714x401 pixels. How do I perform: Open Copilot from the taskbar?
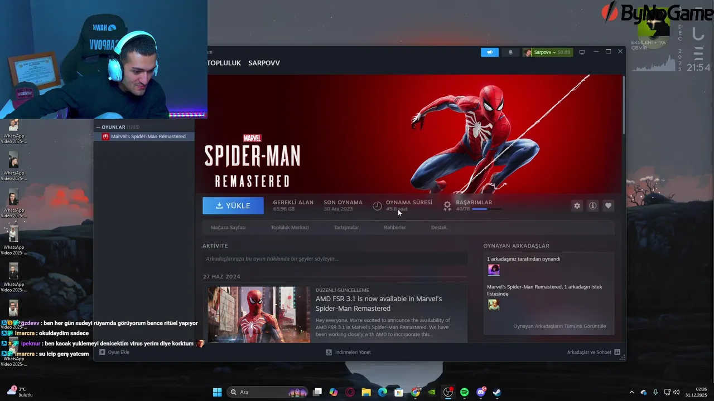click(334, 392)
